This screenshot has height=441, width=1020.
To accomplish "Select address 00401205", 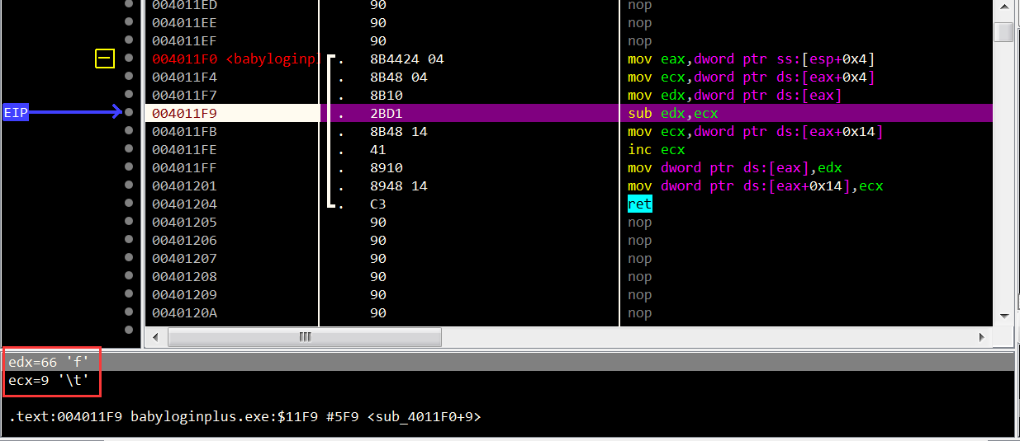I will point(184,223).
